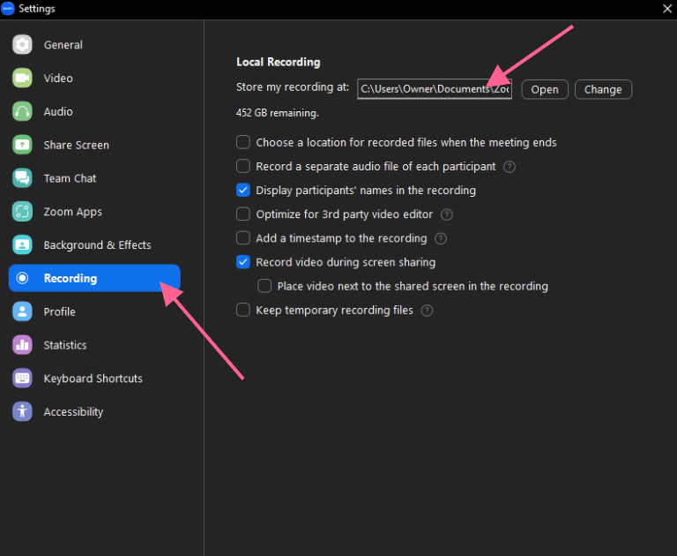The width and height of the screenshot is (677, 556).
Task: Select the Zoom Apps icon
Action: click(x=22, y=212)
